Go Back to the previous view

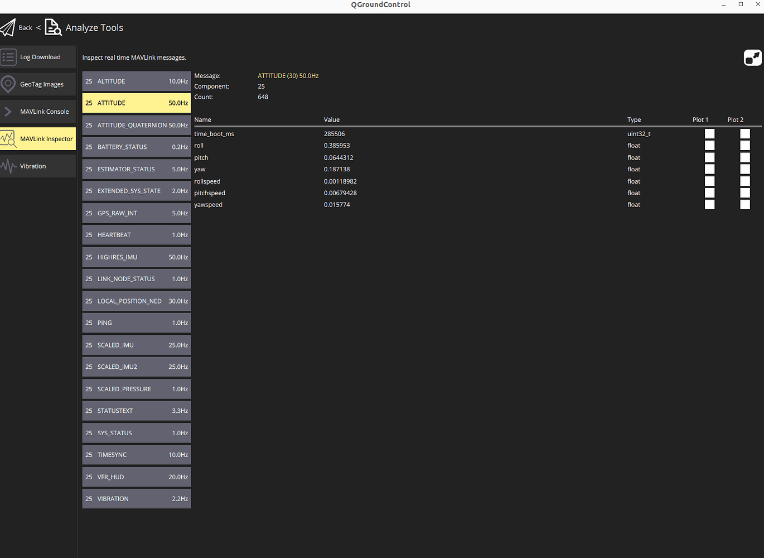point(25,27)
